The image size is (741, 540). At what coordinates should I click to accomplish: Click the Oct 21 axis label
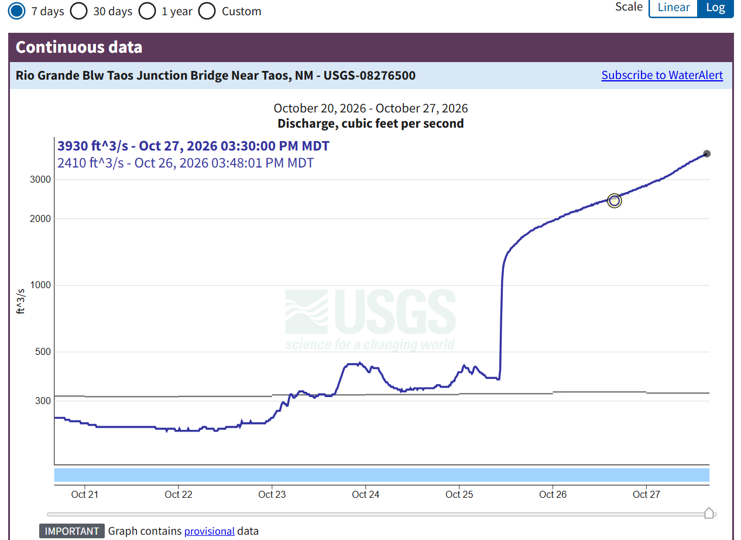point(85,494)
